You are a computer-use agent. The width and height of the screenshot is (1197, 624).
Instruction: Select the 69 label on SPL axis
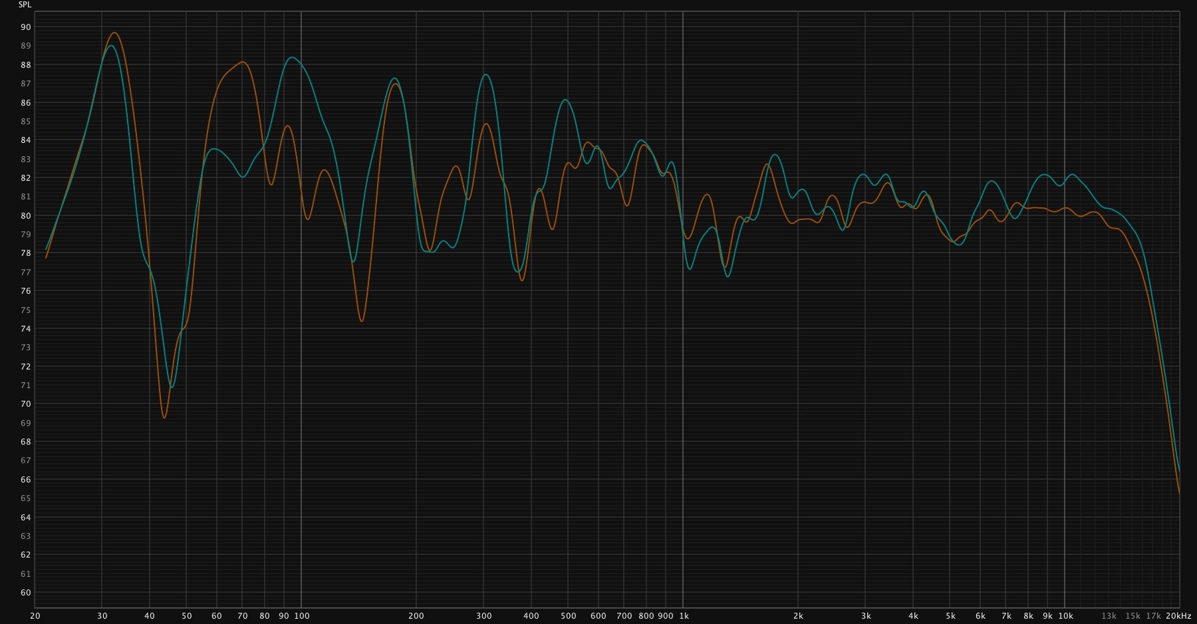pos(26,423)
